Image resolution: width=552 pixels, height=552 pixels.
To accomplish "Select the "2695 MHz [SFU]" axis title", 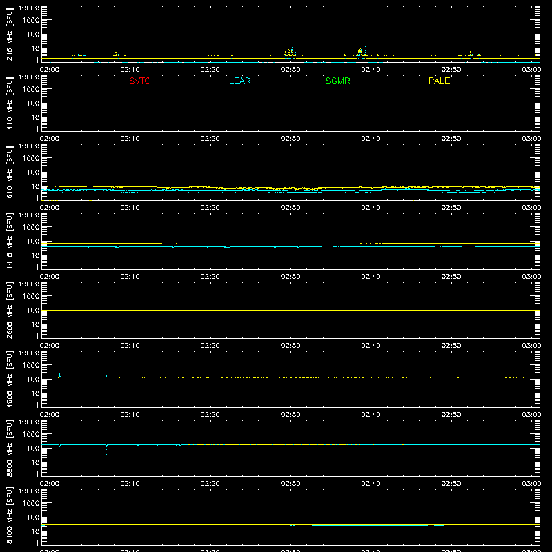I will [x=10, y=310].
